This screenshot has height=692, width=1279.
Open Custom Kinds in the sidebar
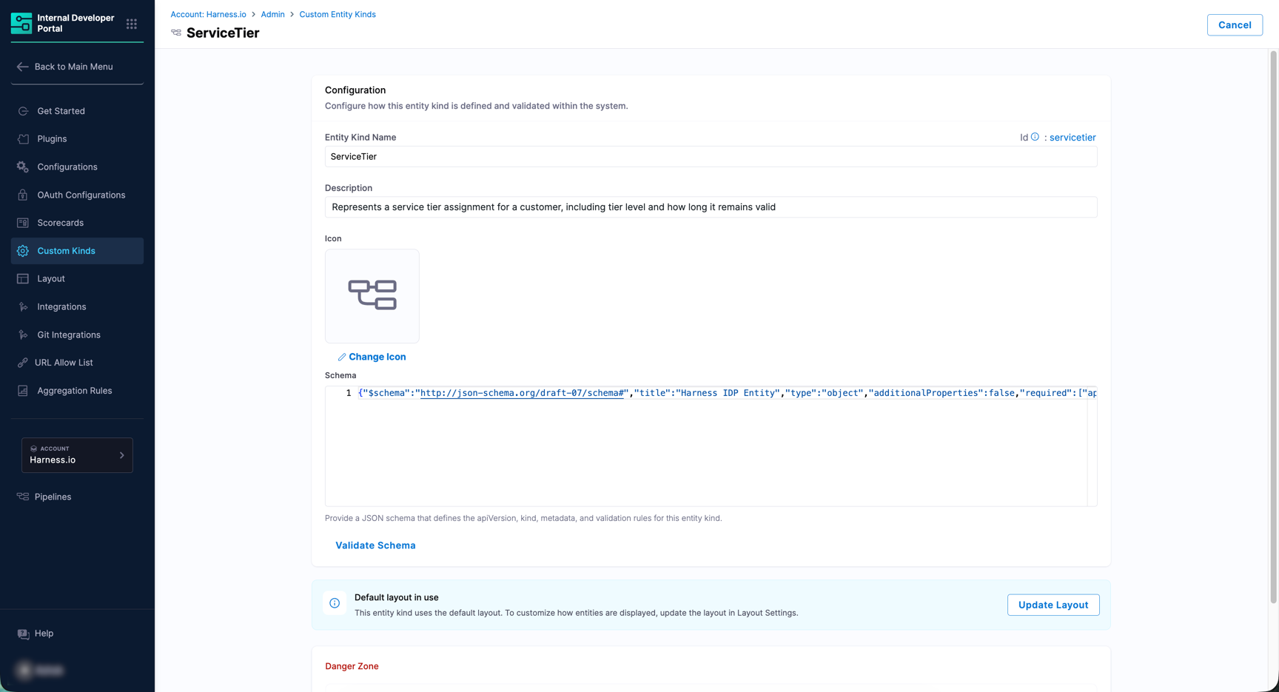pos(66,251)
